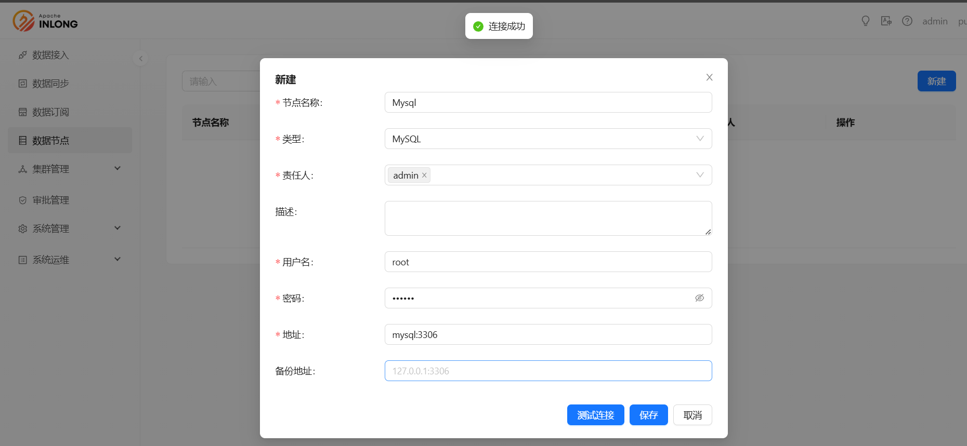This screenshot has height=446, width=967.
Task: Click the 数据接入 sidebar icon
Action: (23, 55)
